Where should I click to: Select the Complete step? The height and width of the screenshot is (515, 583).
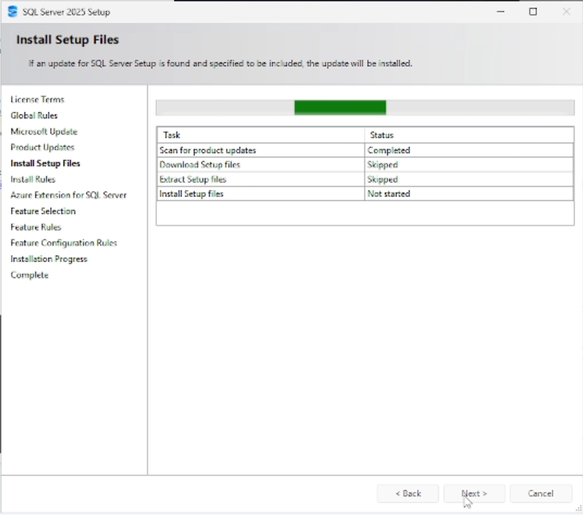(29, 275)
